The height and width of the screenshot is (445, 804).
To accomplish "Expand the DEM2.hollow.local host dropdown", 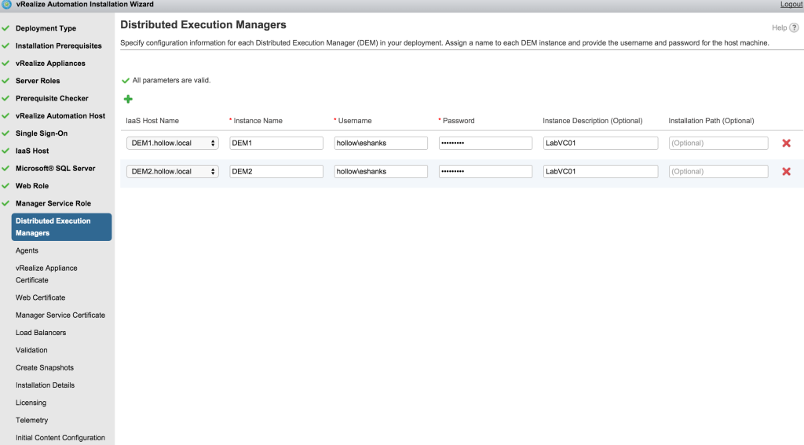I will 172,172.
